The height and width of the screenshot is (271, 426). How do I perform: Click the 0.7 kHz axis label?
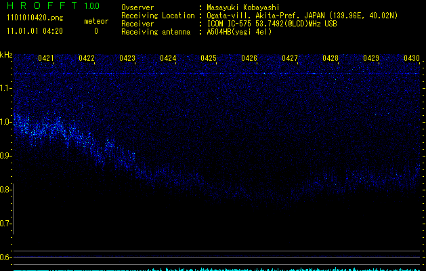pyautogui.click(x=5, y=224)
